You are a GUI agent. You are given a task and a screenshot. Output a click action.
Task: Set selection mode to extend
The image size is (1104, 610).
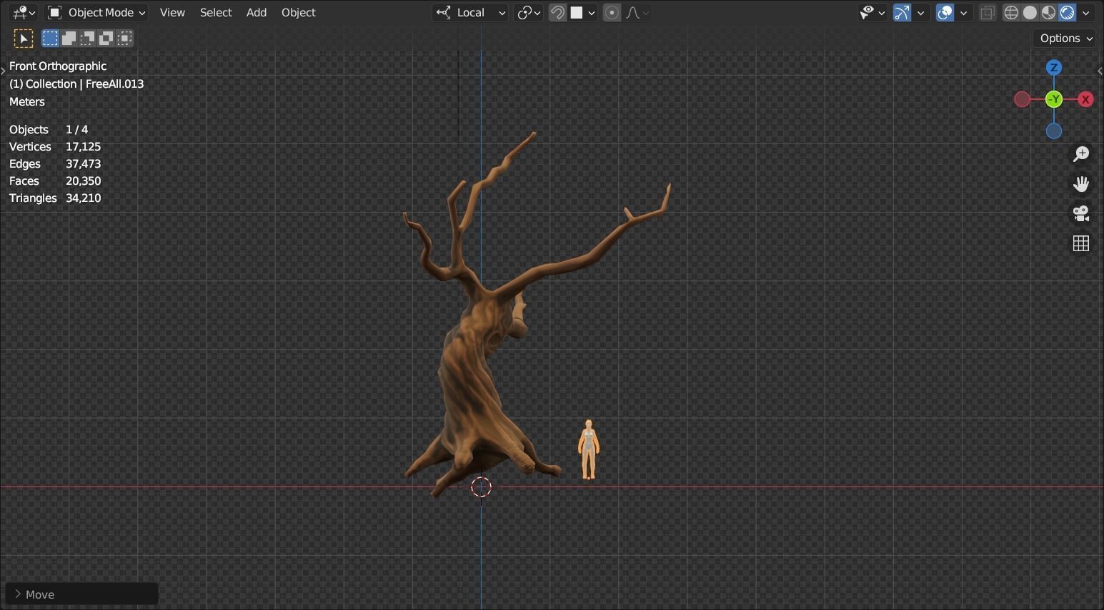tap(69, 38)
